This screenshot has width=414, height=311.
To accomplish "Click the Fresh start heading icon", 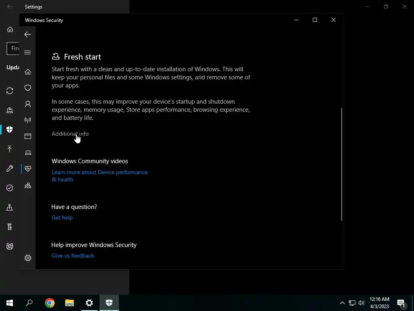I will click(x=56, y=56).
